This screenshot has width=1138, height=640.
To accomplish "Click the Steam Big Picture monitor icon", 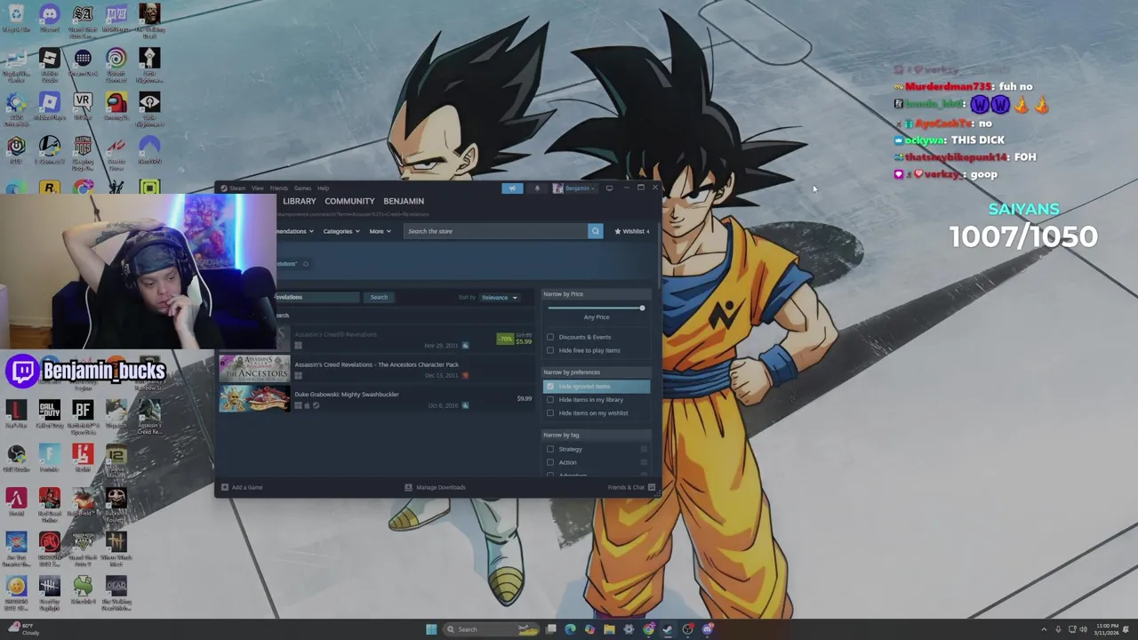I will coord(609,188).
